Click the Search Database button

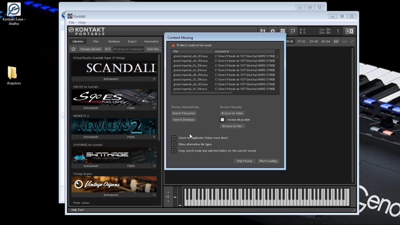pos(184,120)
